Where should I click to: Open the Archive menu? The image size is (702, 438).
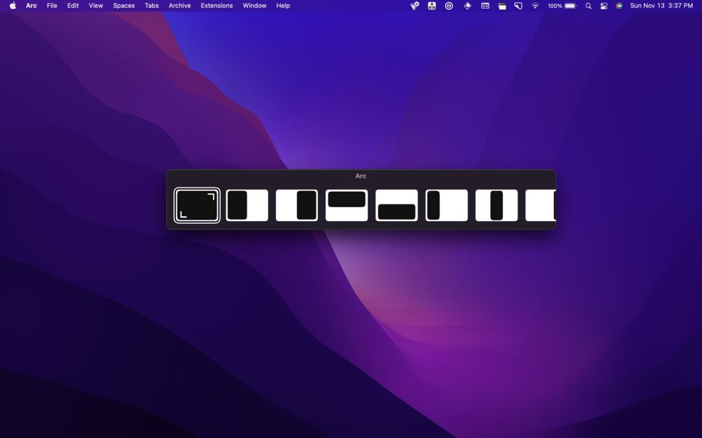coord(180,6)
